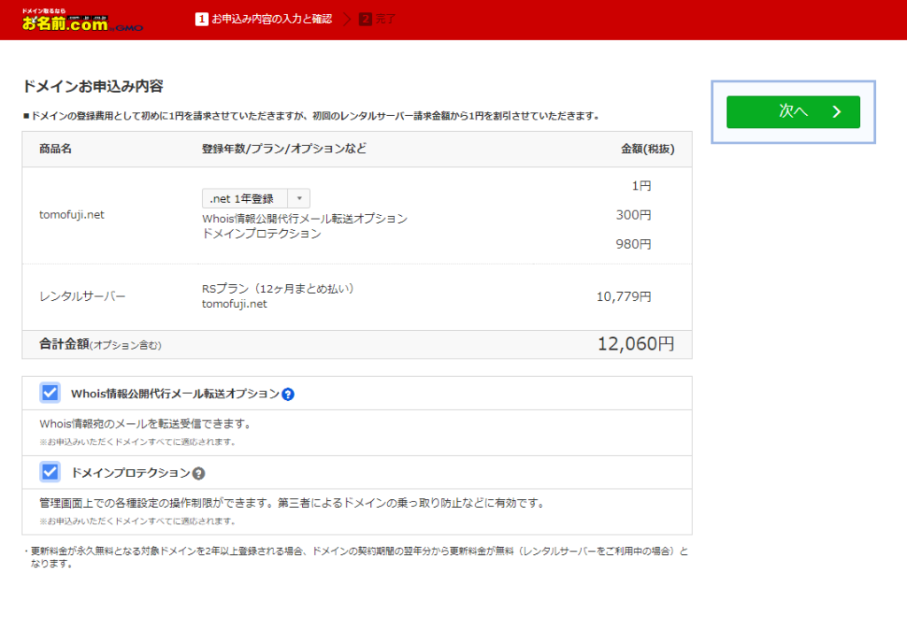Click the ドメインプロテクション question mark icon
907x631 pixels.
[x=199, y=473]
